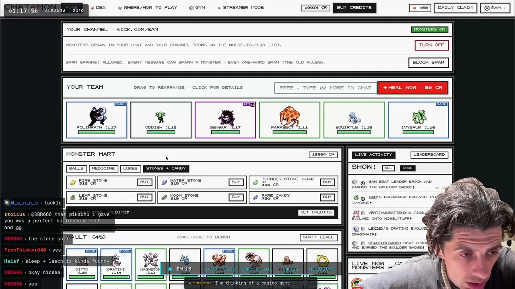The height and width of the screenshot is (289, 515).
Task: Click the Fire Stone icon
Action: click(73, 182)
